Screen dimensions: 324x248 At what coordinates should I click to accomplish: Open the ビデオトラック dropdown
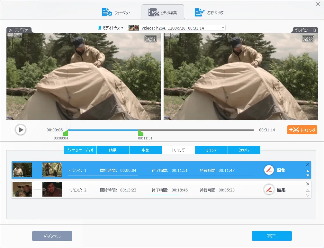(176, 28)
